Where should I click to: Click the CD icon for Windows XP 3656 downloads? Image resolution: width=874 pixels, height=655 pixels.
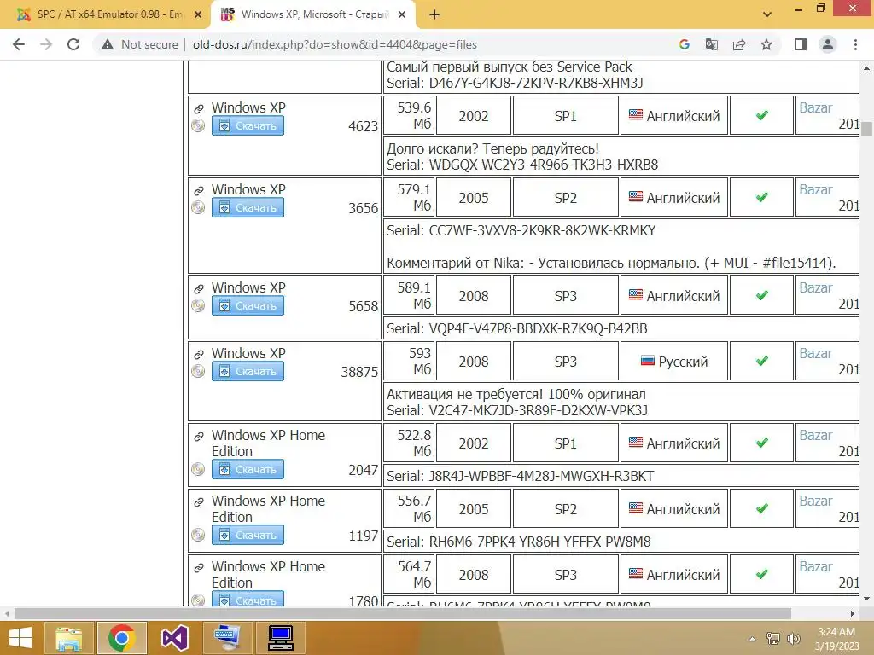(198, 207)
